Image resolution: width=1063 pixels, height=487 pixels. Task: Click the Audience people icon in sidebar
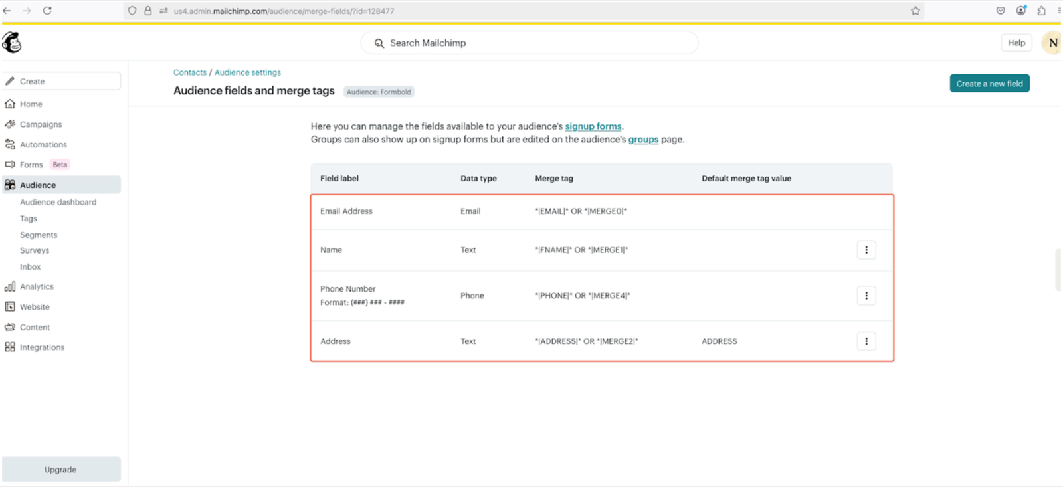click(10, 185)
